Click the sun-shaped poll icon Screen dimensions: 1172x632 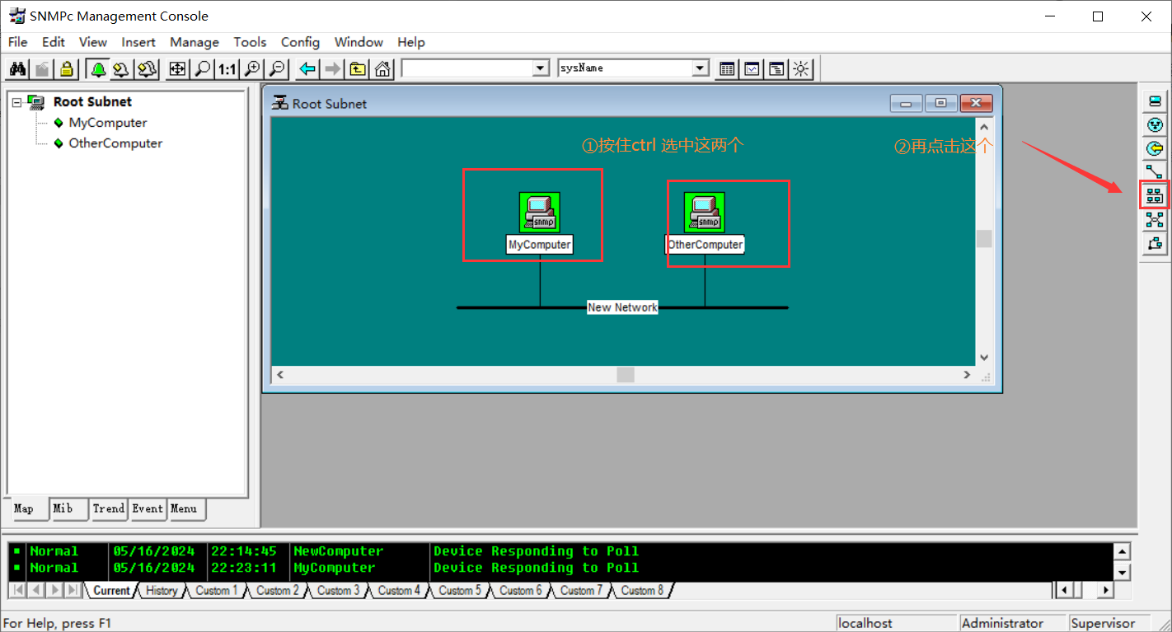coord(801,68)
